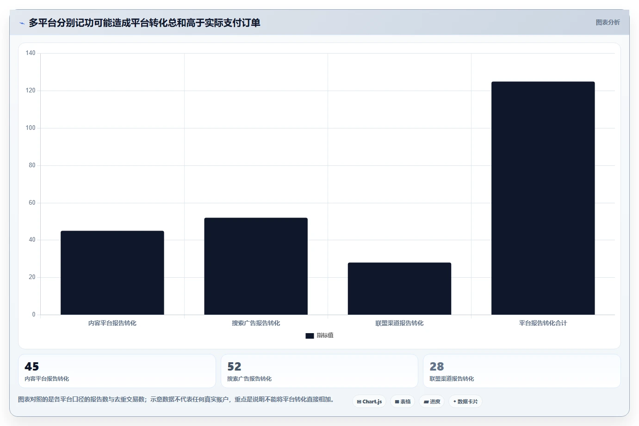Screen dimensions: 639x426
Task: Click the 140 y-axis tick label
Action: [x=31, y=53]
